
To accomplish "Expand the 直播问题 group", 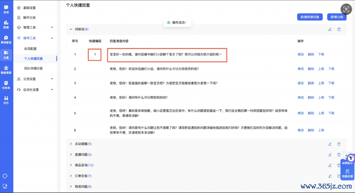I will click(71, 154).
